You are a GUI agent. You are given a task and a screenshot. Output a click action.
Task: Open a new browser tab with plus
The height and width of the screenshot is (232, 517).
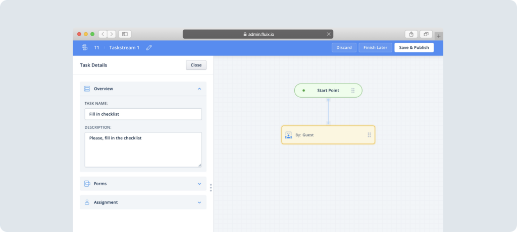pos(438,36)
